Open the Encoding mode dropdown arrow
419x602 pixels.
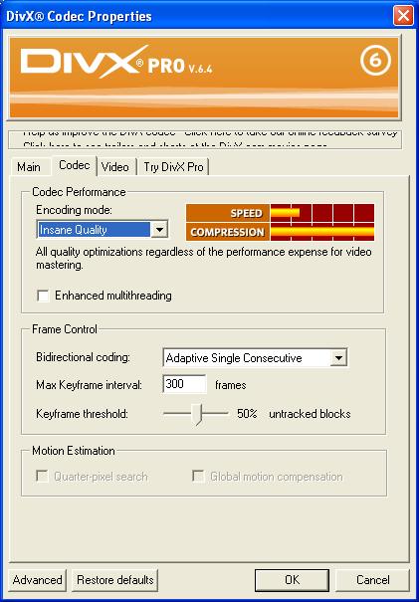(x=159, y=230)
